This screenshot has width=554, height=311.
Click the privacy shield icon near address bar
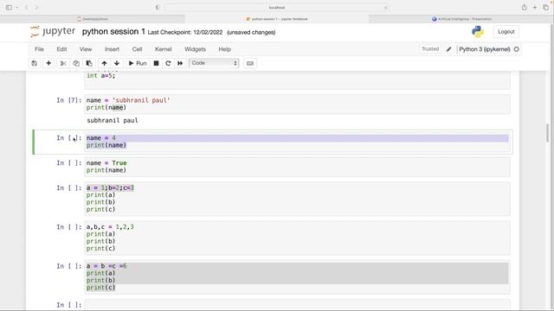click(158, 8)
